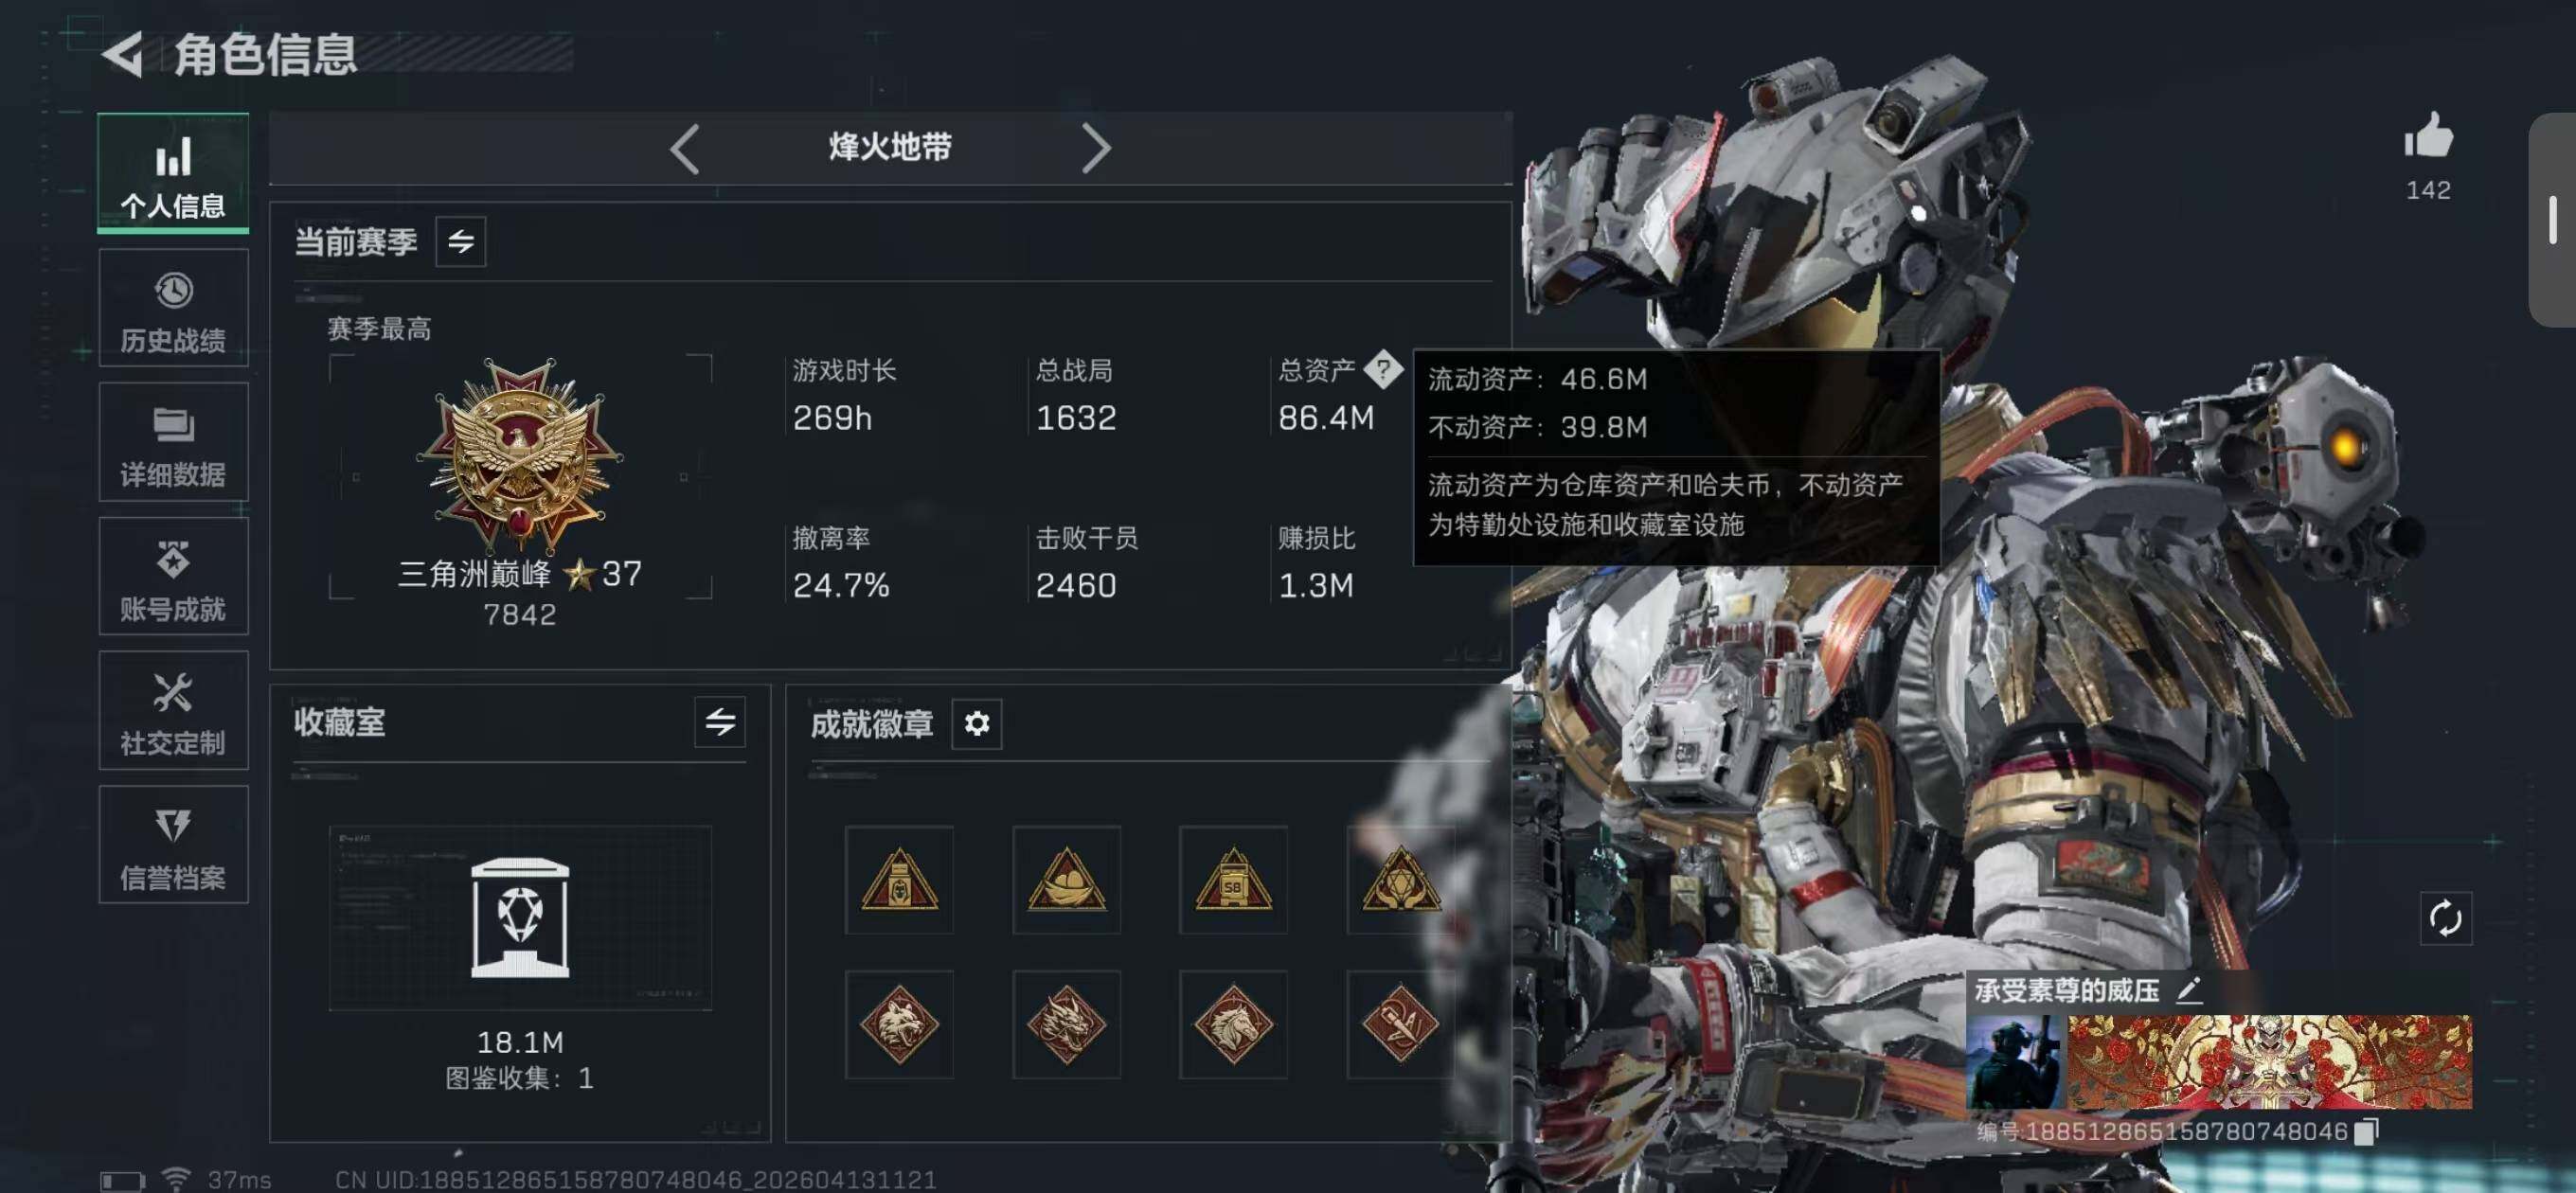Select the 详细数据 sidebar icon
Viewport: 2576px width, 1193px height.
tap(173, 442)
